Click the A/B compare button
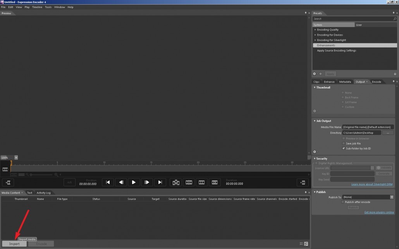Viewport: 399px width, 249px height. click(69, 182)
